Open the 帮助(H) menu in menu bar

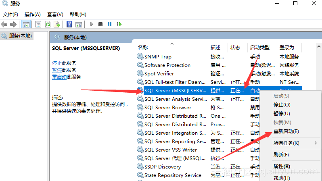click(78, 15)
